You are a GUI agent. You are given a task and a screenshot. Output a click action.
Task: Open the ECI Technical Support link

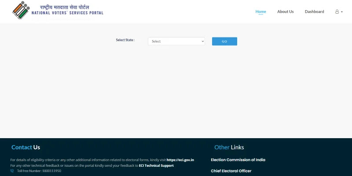pyautogui.click(x=156, y=166)
